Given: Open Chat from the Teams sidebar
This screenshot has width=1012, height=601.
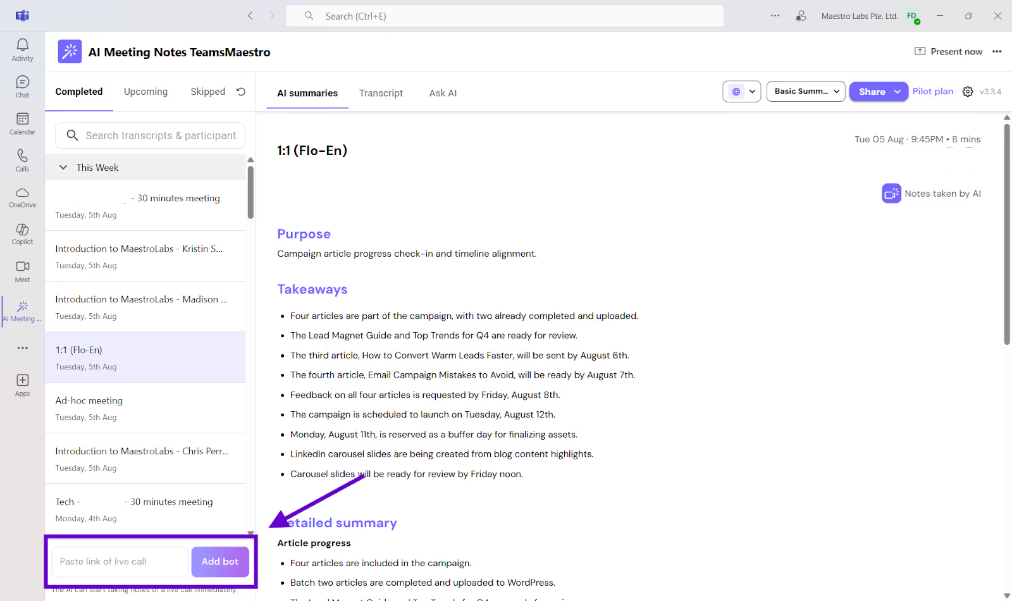Looking at the screenshot, I should click(22, 87).
